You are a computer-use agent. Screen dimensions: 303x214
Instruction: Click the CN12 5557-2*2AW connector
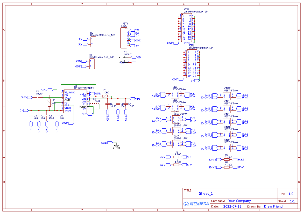point(226,95)
